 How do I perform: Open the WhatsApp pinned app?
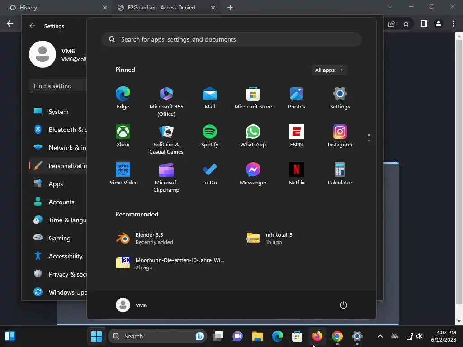(253, 136)
